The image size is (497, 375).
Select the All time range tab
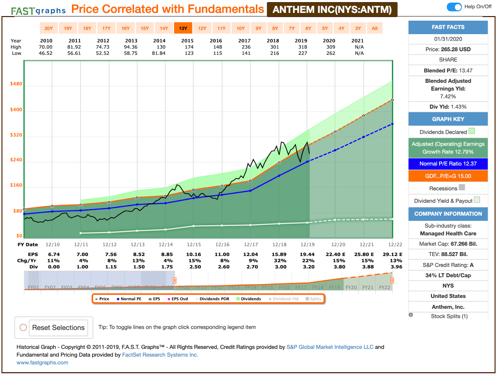click(x=375, y=28)
